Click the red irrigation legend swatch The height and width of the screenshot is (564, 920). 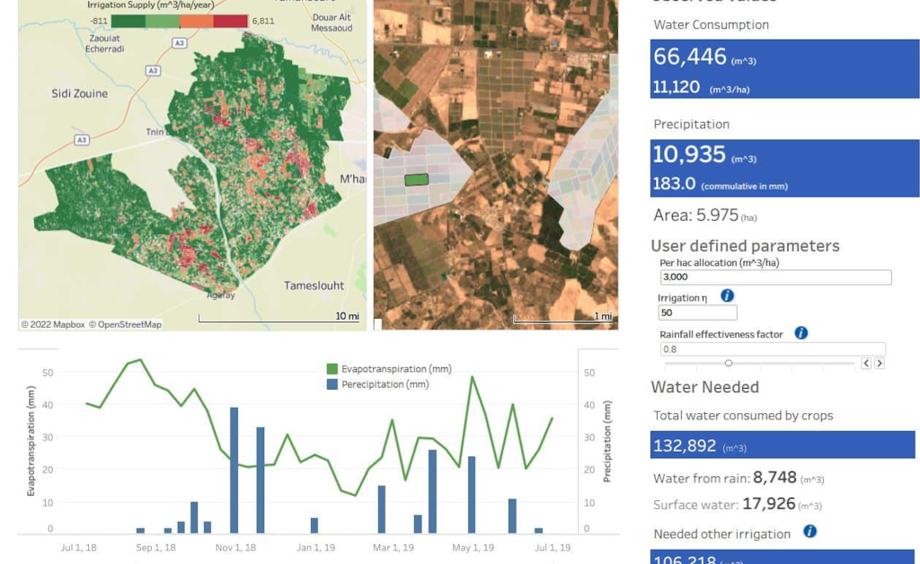click(x=230, y=20)
